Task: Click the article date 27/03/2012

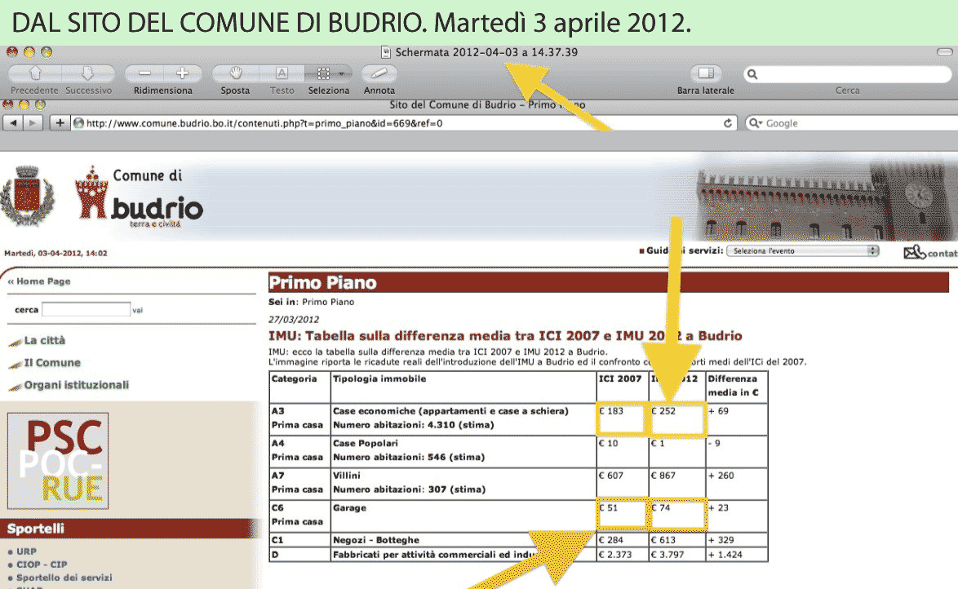Action: pos(294,320)
